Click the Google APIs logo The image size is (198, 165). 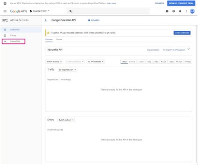18,11
